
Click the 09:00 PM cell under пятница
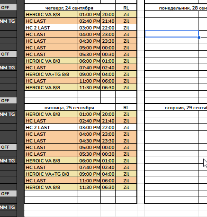pyautogui.click(x=90, y=174)
